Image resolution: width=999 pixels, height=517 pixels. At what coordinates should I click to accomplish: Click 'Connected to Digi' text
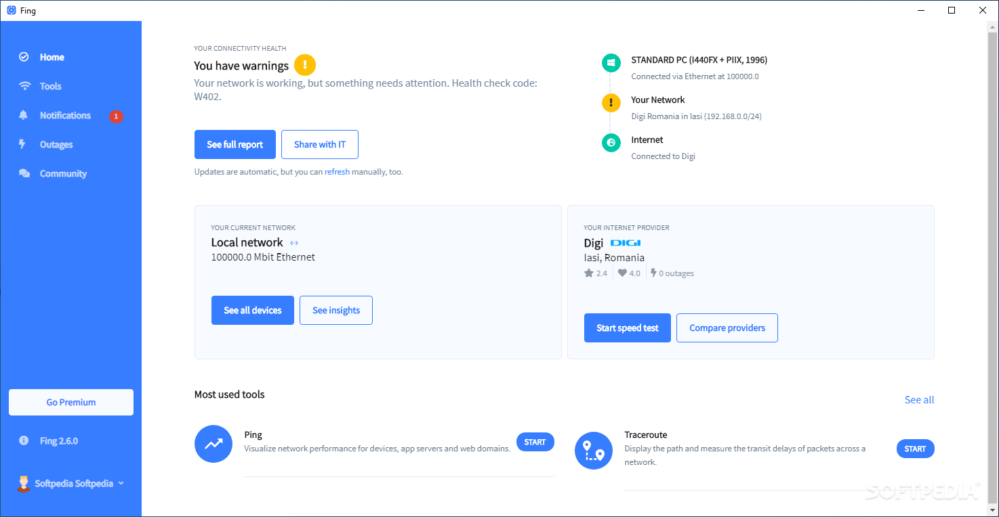[664, 156]
